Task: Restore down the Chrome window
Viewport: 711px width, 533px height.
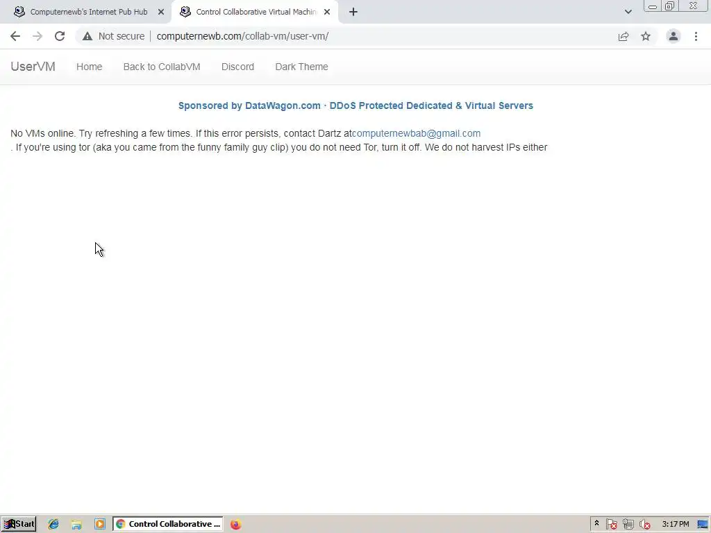Action: [x=669, y=6]
